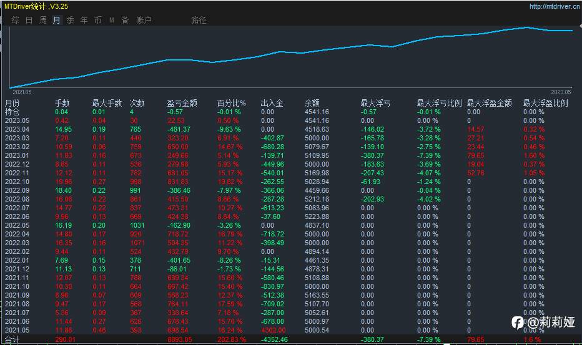Image resolution: width=582 pixels, height=345 pixels.
Task: Click the 202.83 % total percentage
Action: pyautogui.click(x=232, y=339)
